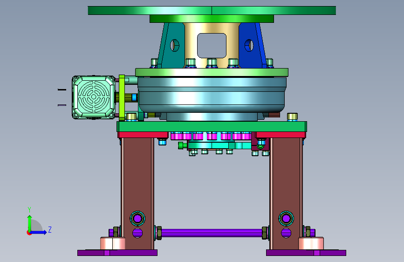The image size is (404, 262).
Task: Select the tall bolt on the base plate's right end
Action: (x=293, y=117)
